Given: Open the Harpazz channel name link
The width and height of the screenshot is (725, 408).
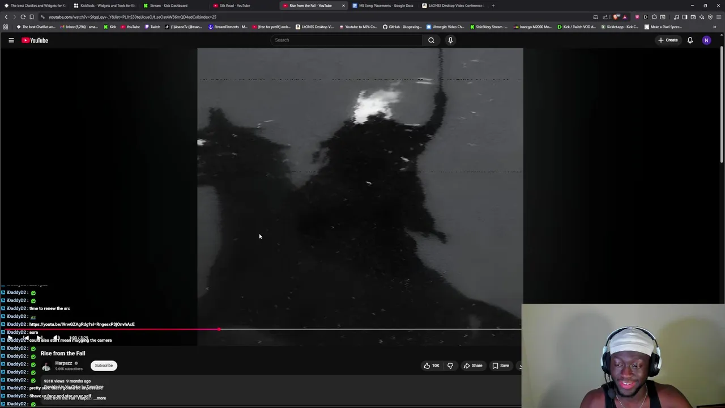Looking at the screenshot, I should pyautogui.click(x=63, y=363).
